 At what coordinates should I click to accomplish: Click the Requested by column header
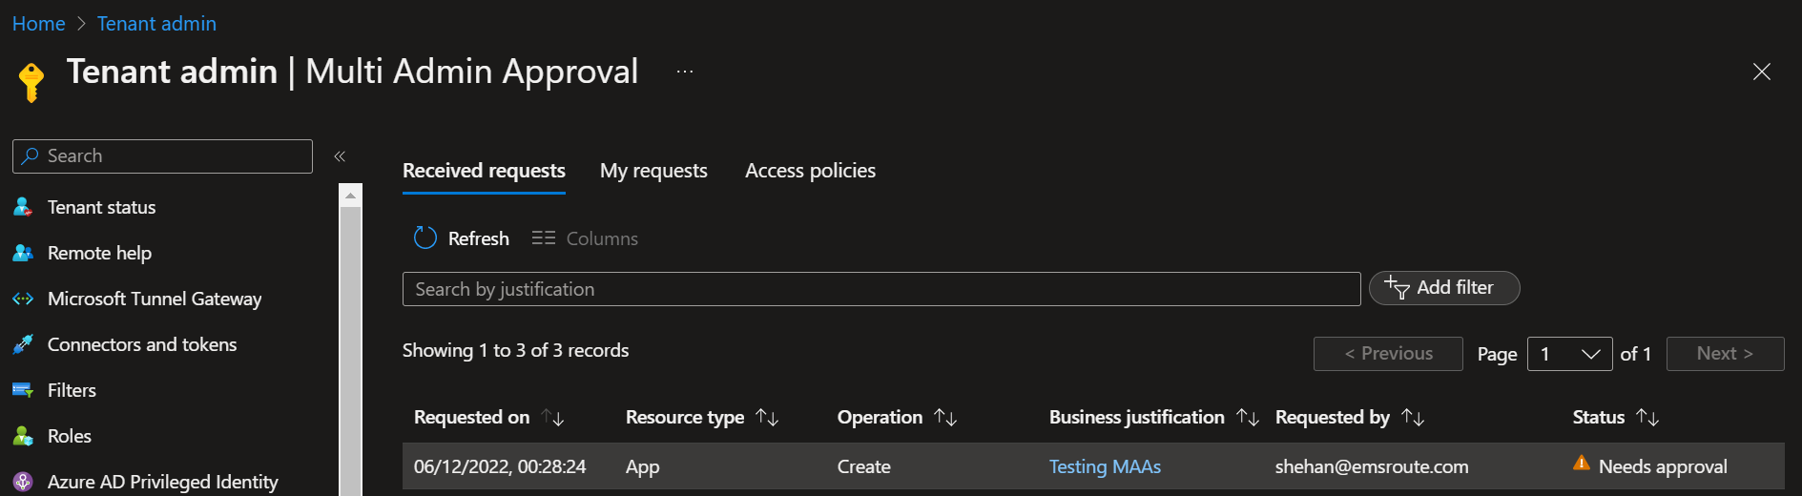[x=1332, y=417]
